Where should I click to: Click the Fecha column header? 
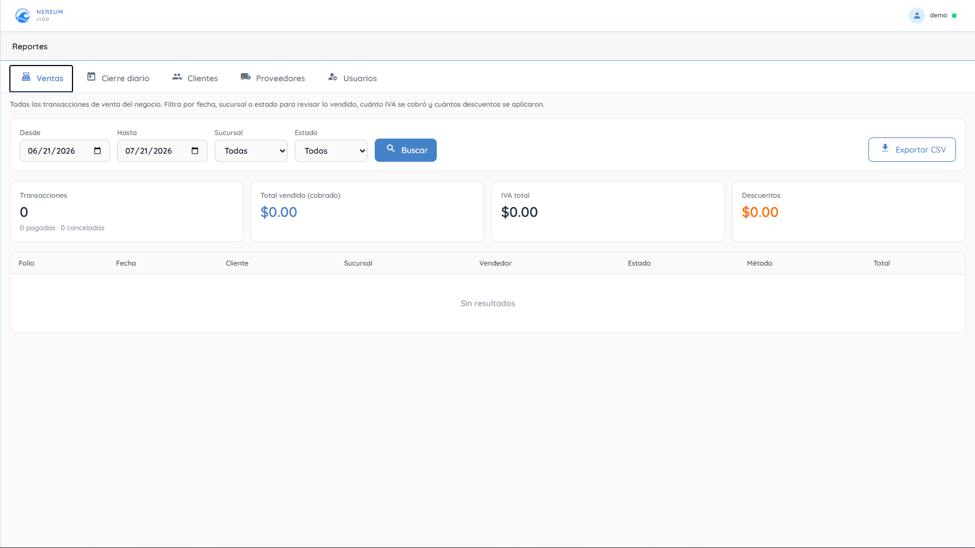126,263
